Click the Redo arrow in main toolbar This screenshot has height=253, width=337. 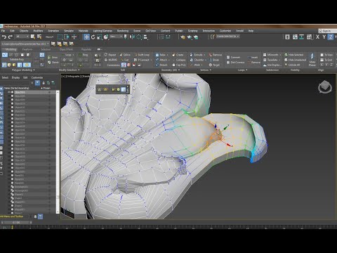[10, 37]
